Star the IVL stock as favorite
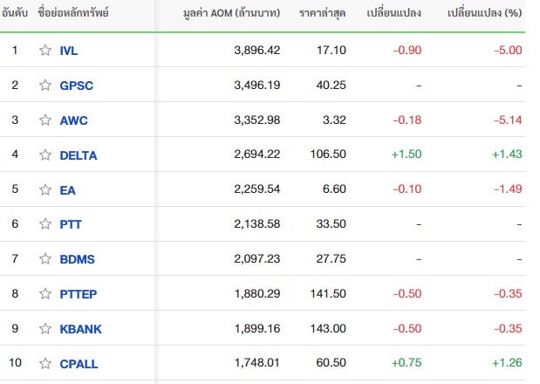The image size is (540, 384). tap(45, 51)
